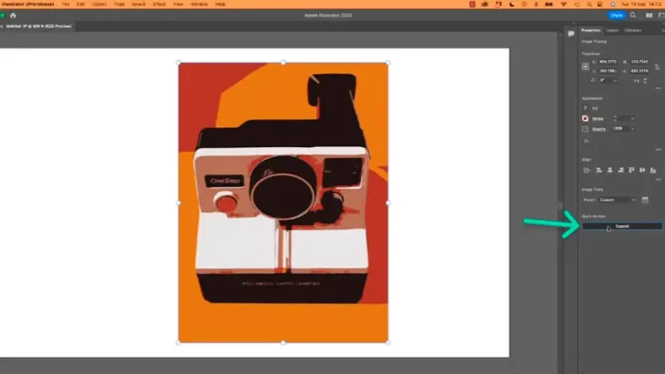Click the reference point selector in Transform
Screen dimensions: 665x374
[585, 66]
